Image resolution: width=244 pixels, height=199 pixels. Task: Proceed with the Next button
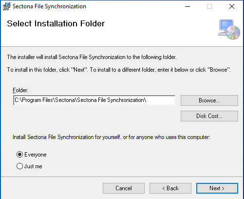click(217, 188)
